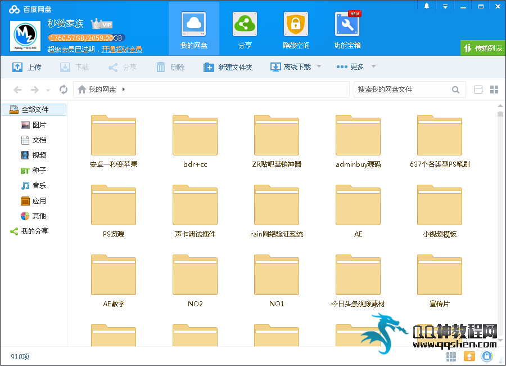Click the 新建文件夹 new folder button
This screenshot has height=366, width=506.
coord(228,67)
